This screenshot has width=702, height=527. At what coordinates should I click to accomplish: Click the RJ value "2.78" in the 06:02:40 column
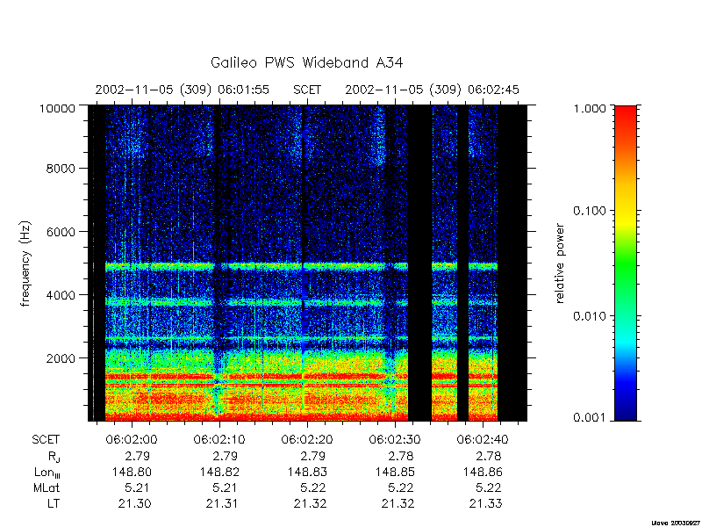pyautogui.click(x=489, y=457)
